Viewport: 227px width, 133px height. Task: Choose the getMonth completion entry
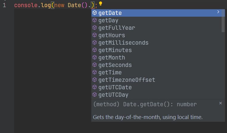coord(156,57)
